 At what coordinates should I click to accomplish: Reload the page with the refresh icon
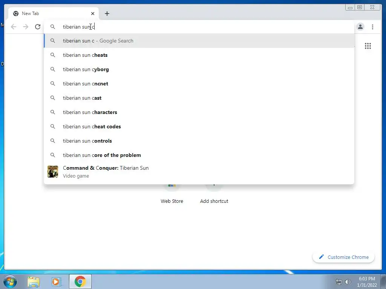[38, 27]
